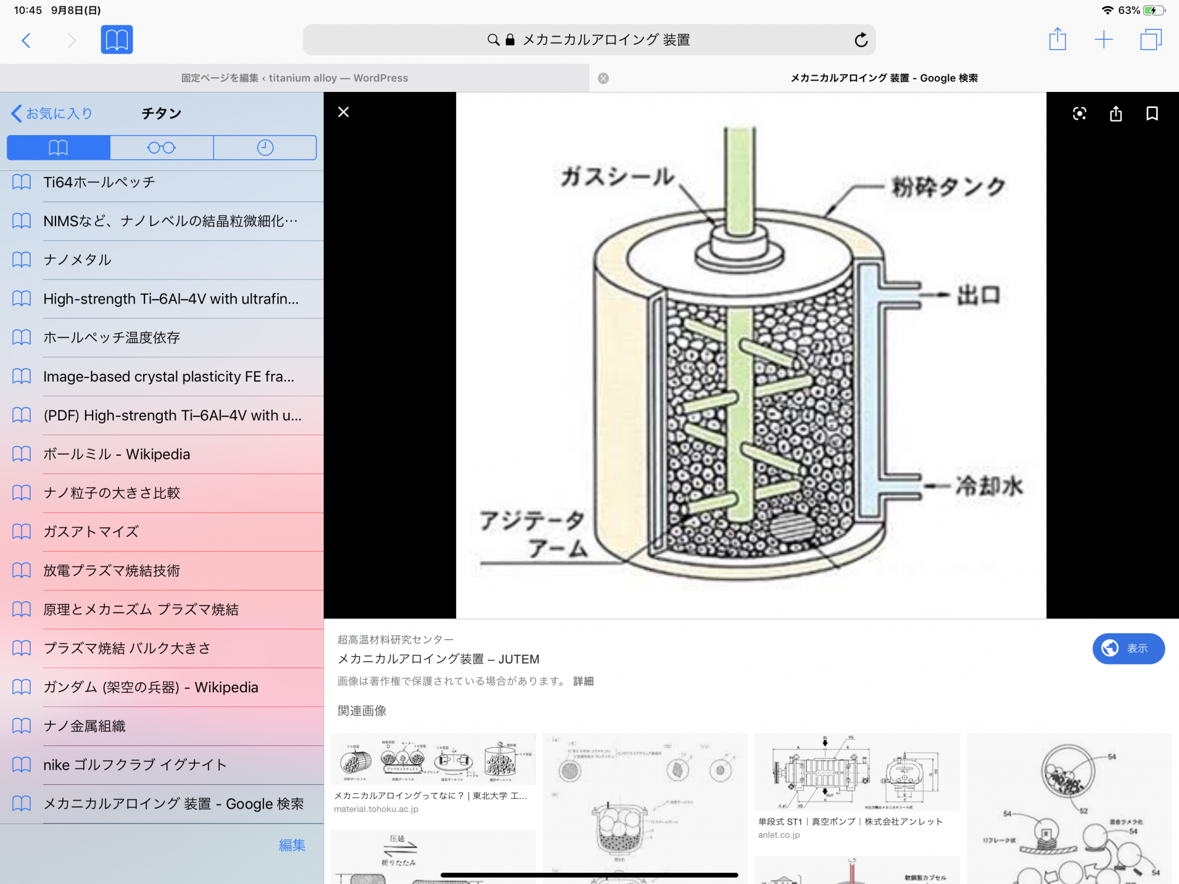Tap the forward navigation arrow

click(x=71, y=40)
